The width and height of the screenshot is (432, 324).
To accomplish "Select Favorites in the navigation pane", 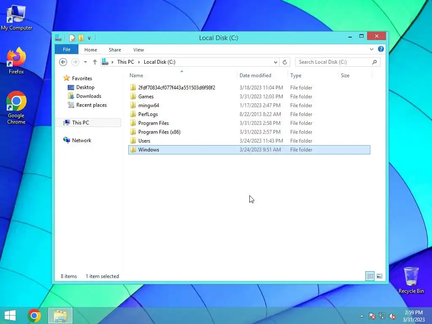I will coord(82,78).
